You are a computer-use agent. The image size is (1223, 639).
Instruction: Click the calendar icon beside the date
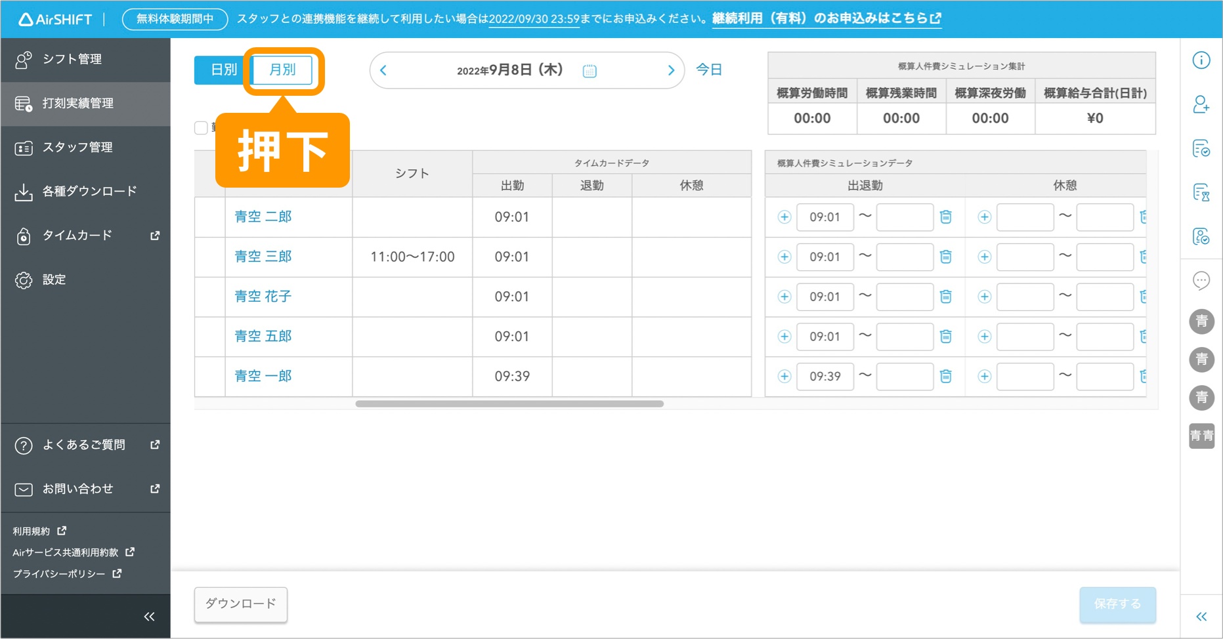590,71
